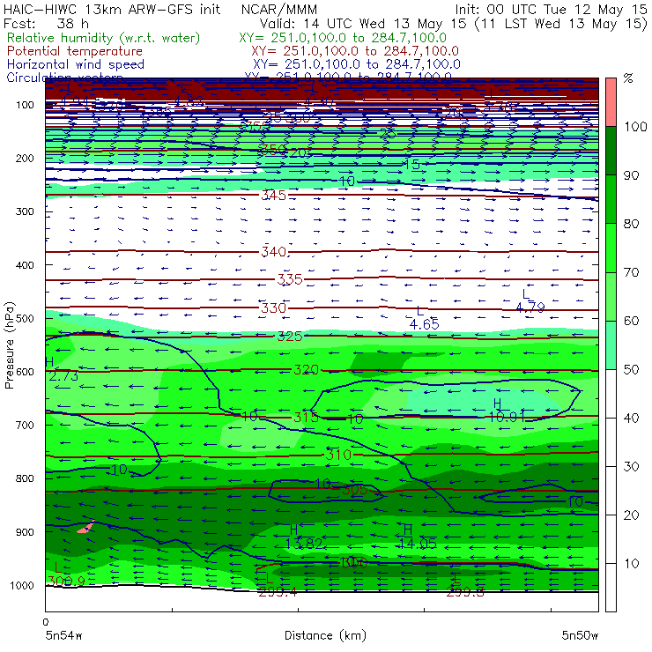The width and height of the screenshot is (652, 652).
Task: Click the '800' pressure axis tick label
Action: [x=25, y=478]
